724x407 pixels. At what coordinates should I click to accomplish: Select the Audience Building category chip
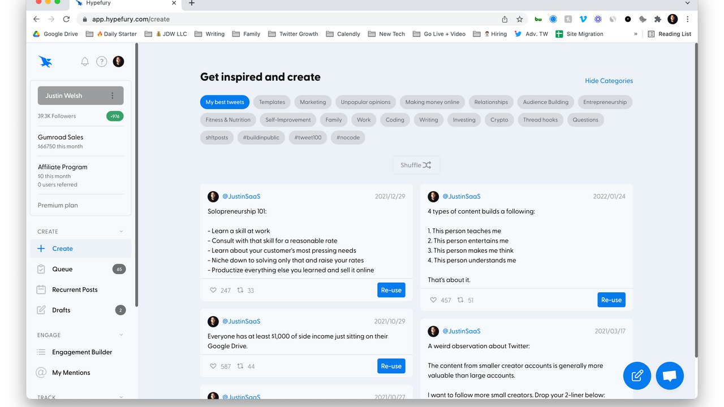[546, 102]
